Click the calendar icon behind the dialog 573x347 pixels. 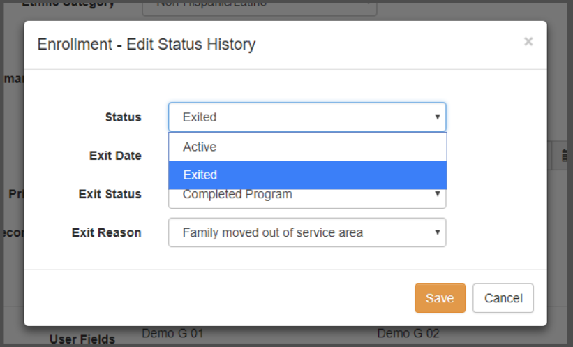tap(564, 156)
